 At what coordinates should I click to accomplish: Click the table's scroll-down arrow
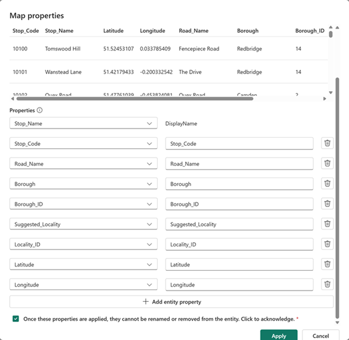[331, 93]
